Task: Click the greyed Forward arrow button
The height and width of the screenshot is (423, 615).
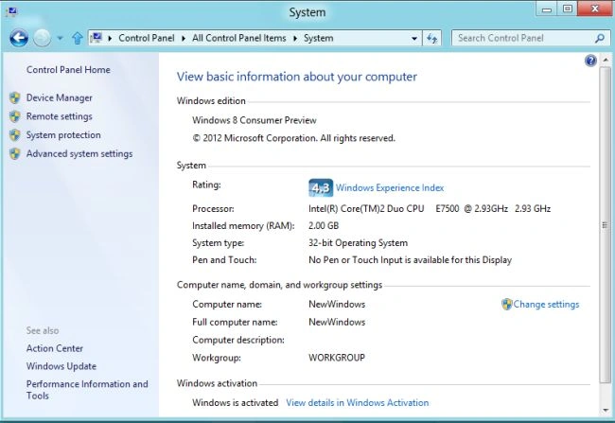Action: pos(42,38)
